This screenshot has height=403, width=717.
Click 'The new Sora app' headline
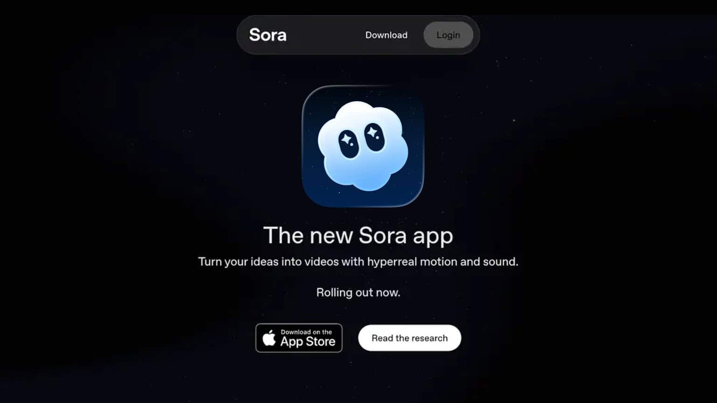click(x=358, y=236)
